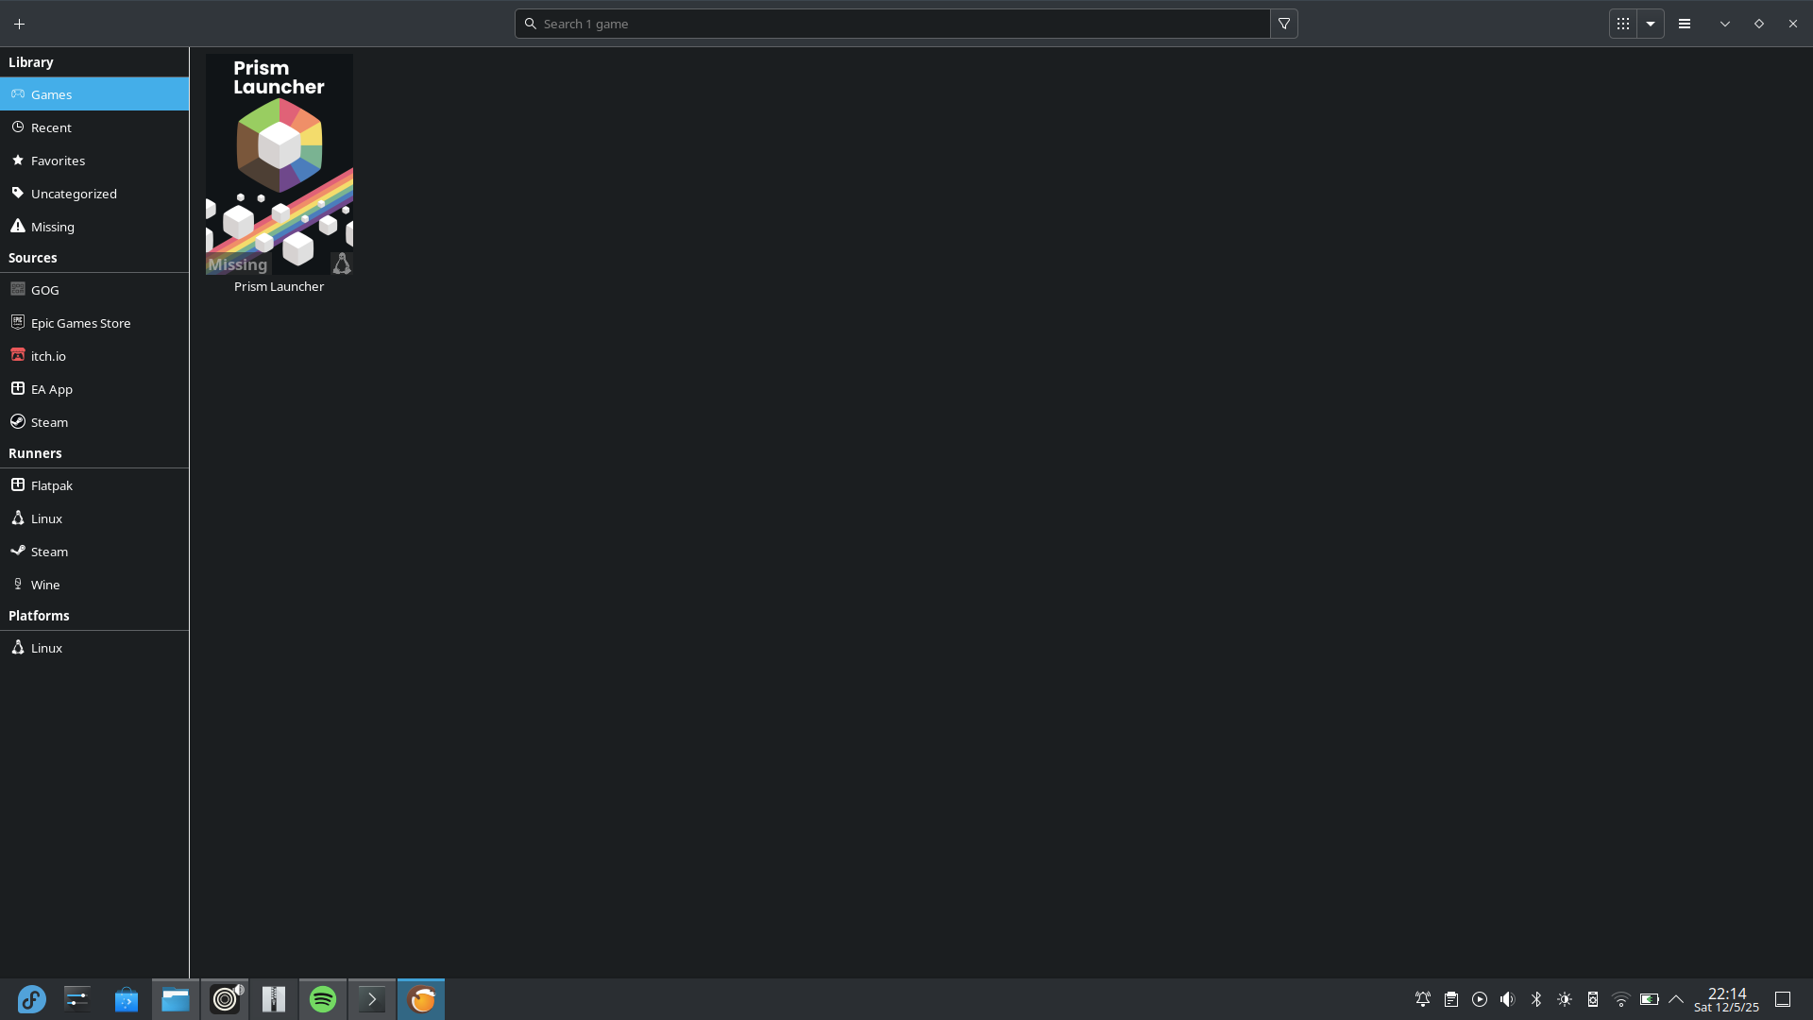Select Games in Library sidebar
1813x1020 pixels.
tap(94, 94)
